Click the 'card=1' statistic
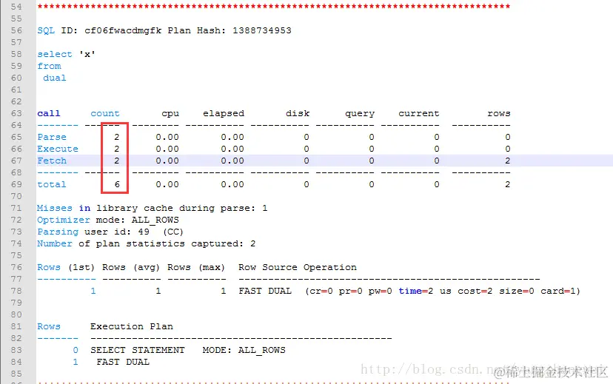The image size is (613, 384). tap(558, 291)
